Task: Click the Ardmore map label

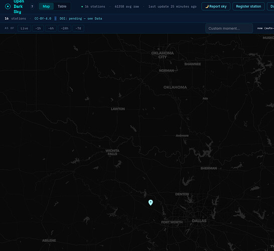Action: coord(182,136)
